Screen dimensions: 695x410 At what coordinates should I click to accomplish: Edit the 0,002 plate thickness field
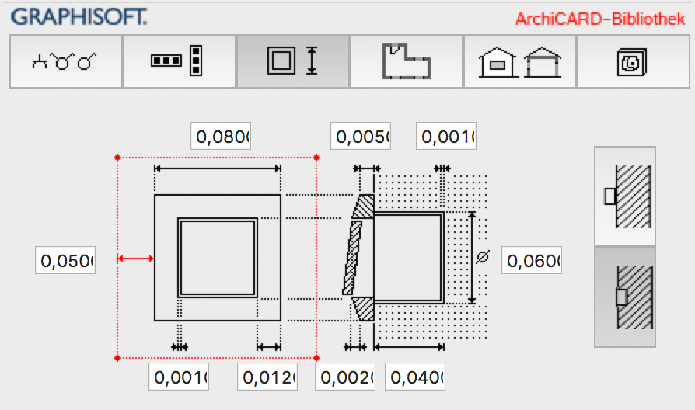click(345, 377)
